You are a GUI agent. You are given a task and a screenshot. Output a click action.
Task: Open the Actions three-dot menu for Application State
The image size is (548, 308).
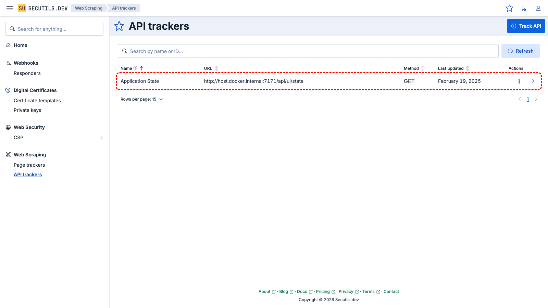point(519,81)
